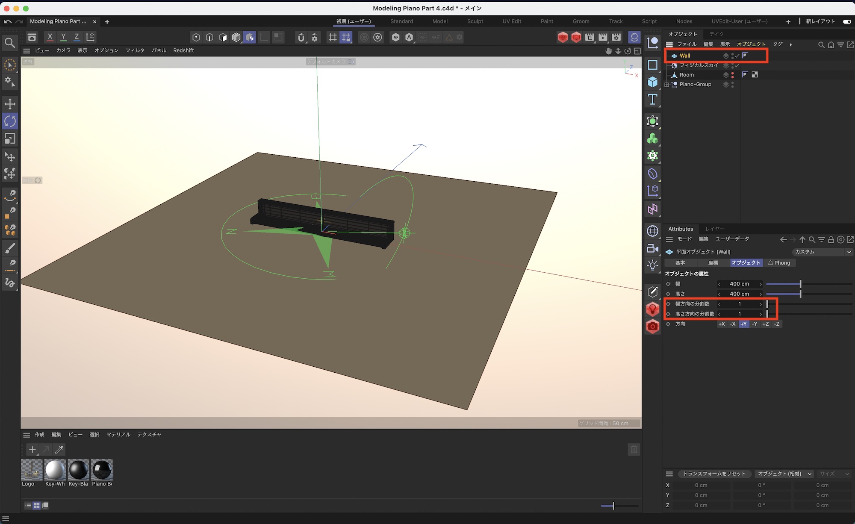Viewport: 855px width, 524px height.
Task: Select the -Y orientation button
Action: tap(755, 324)
